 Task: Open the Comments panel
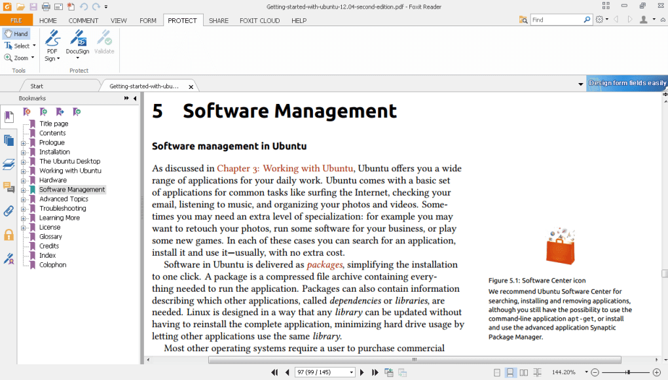click(x=9, y=187)
